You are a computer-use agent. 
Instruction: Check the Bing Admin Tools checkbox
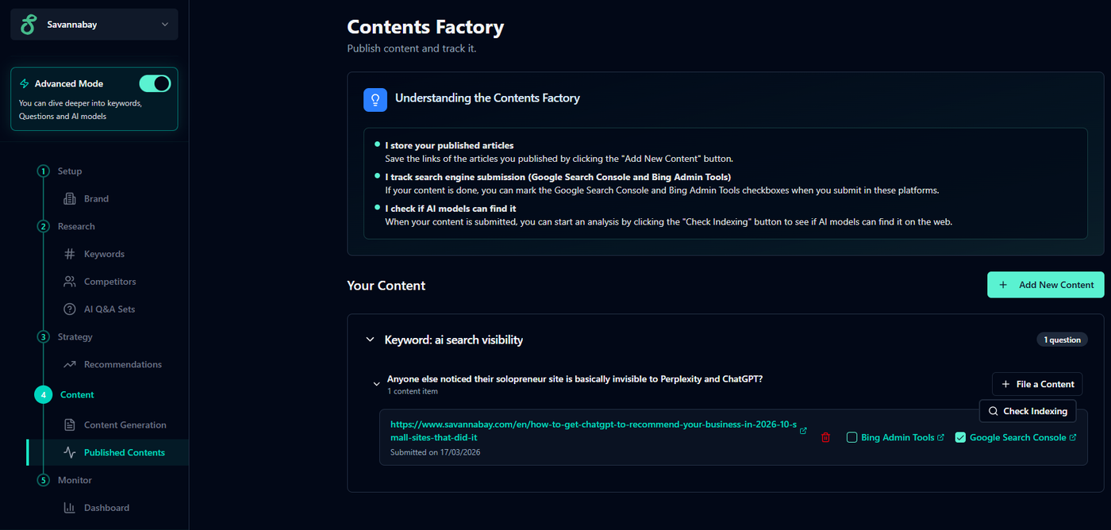coord(852,437)
